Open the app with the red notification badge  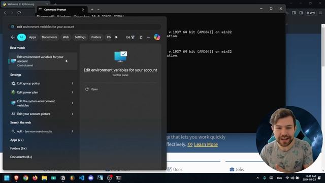tap(110, 178)
